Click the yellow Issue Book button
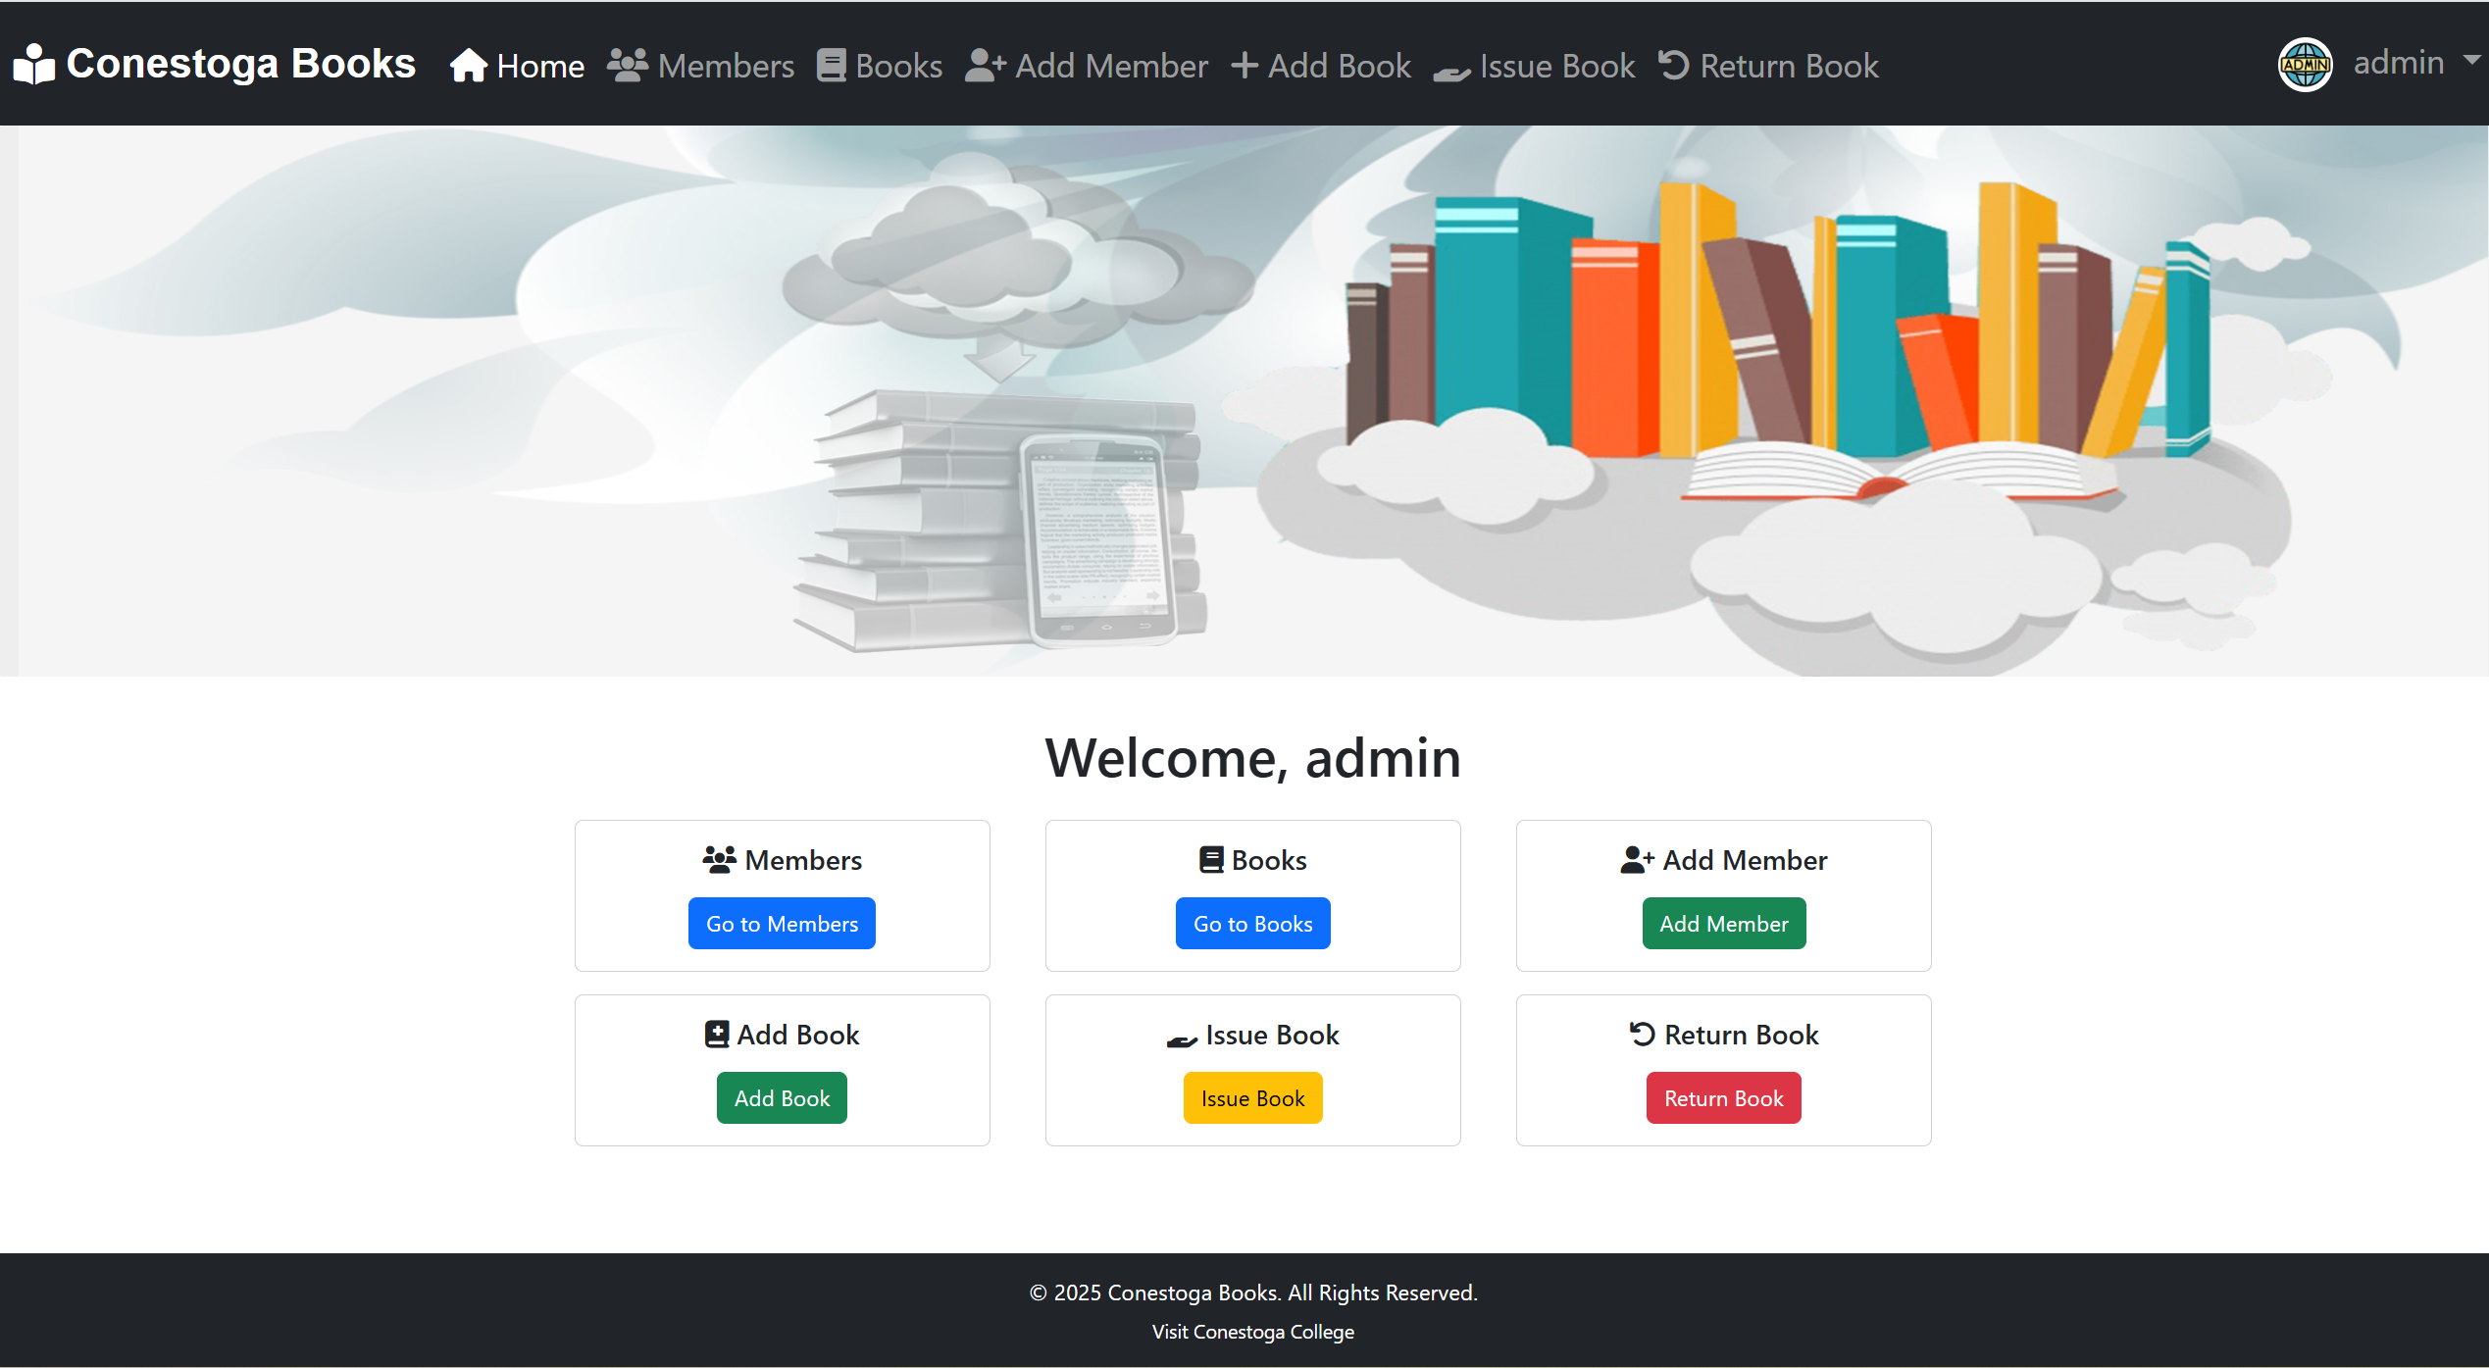This screenshot has width=2489, height=1368. click(1252, 1097)
